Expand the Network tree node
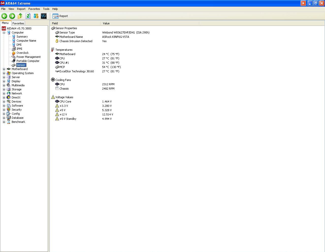325x252 pixels. pos(4,93)
